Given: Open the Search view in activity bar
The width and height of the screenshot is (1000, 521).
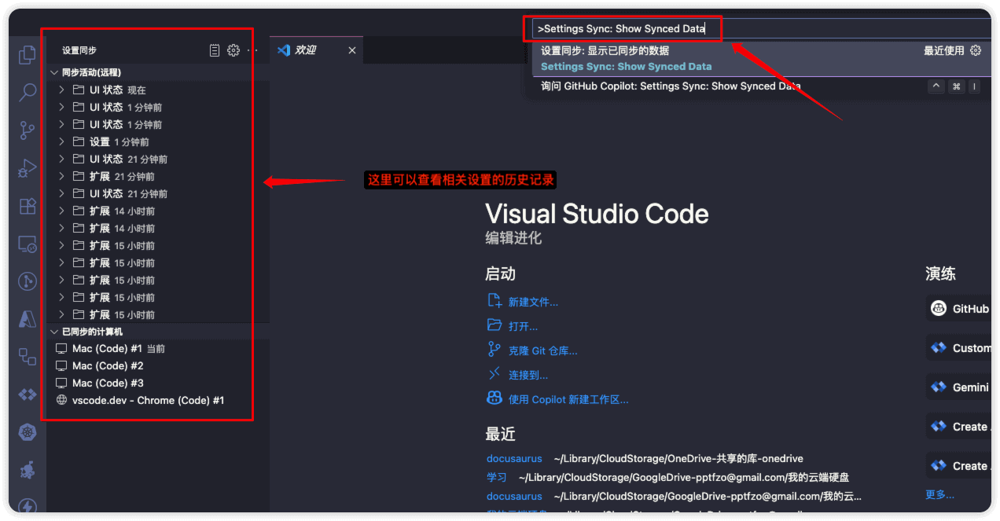Looking at the screenshot, I should click(28, 93).
